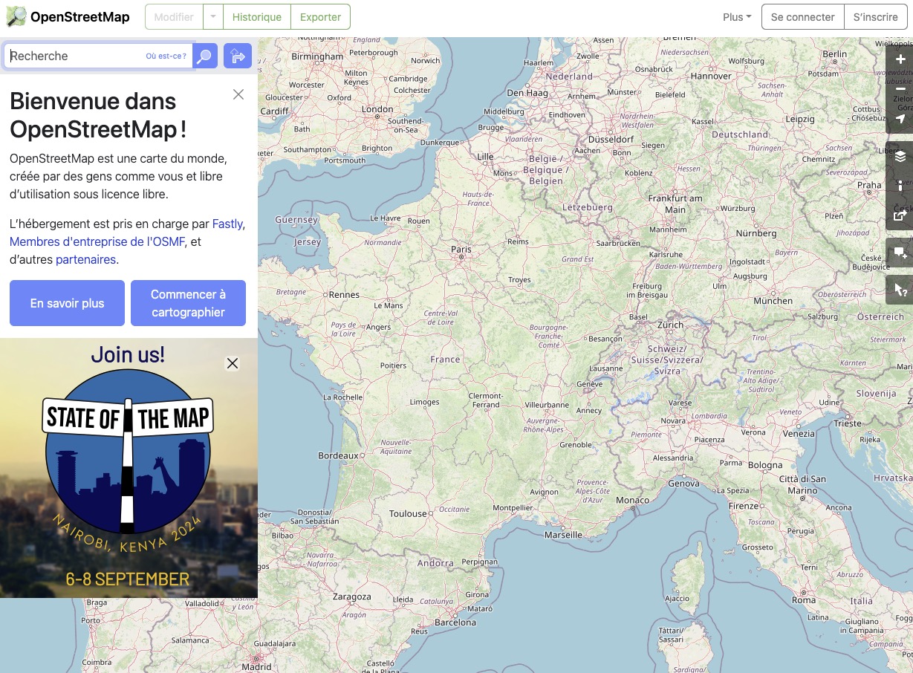913x673 pixels.
Task: Open the directions routing panel
Action: click(x=237, y=56)
